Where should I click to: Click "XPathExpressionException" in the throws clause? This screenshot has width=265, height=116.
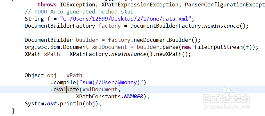pyautogui.click(x=140, y=4)
